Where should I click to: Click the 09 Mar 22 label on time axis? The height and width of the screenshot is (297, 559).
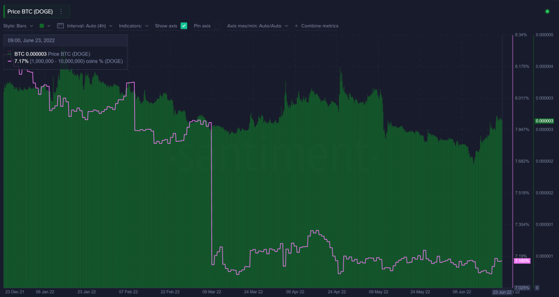point(211,292)
